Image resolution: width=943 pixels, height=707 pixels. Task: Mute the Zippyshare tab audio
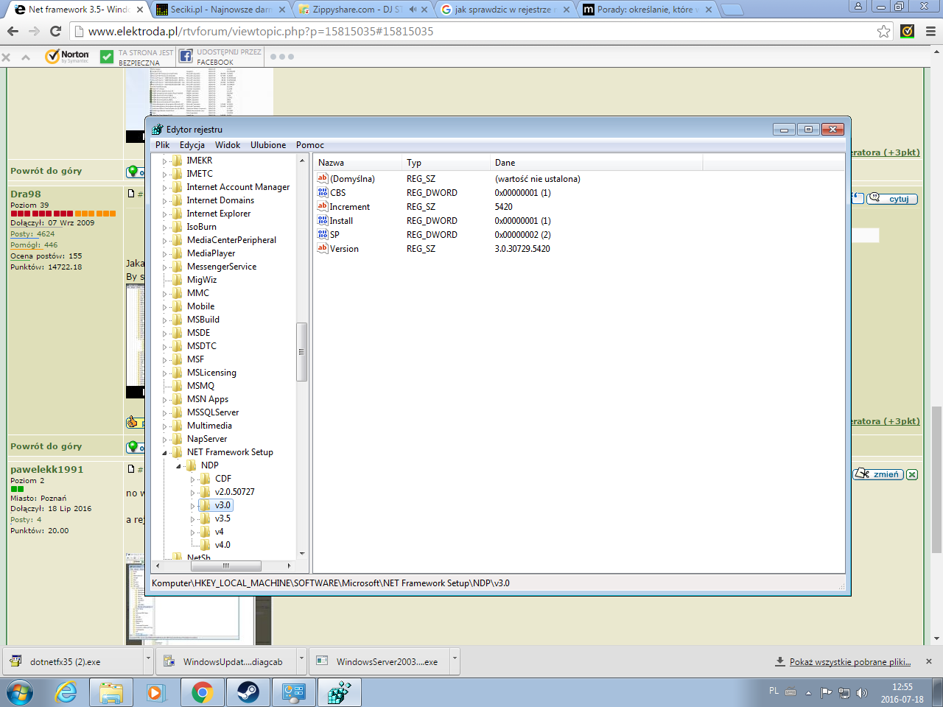click(413, 10)
